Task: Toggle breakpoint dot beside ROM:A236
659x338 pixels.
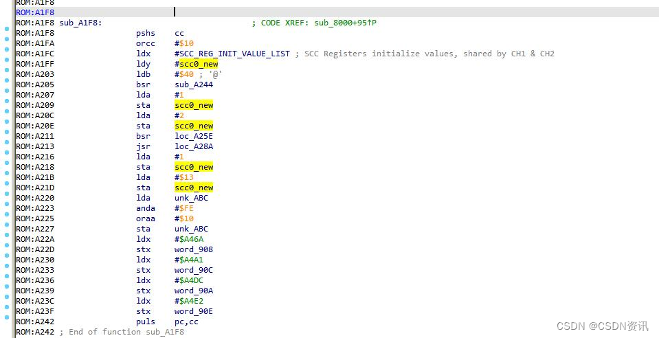Action: point(7,276)
